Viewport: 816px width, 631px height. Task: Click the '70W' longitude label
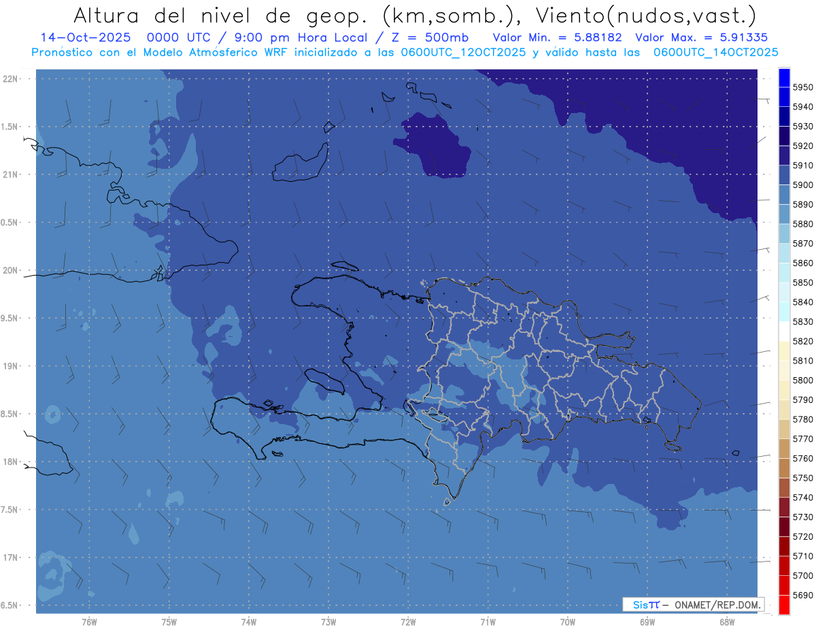(568, 621)
